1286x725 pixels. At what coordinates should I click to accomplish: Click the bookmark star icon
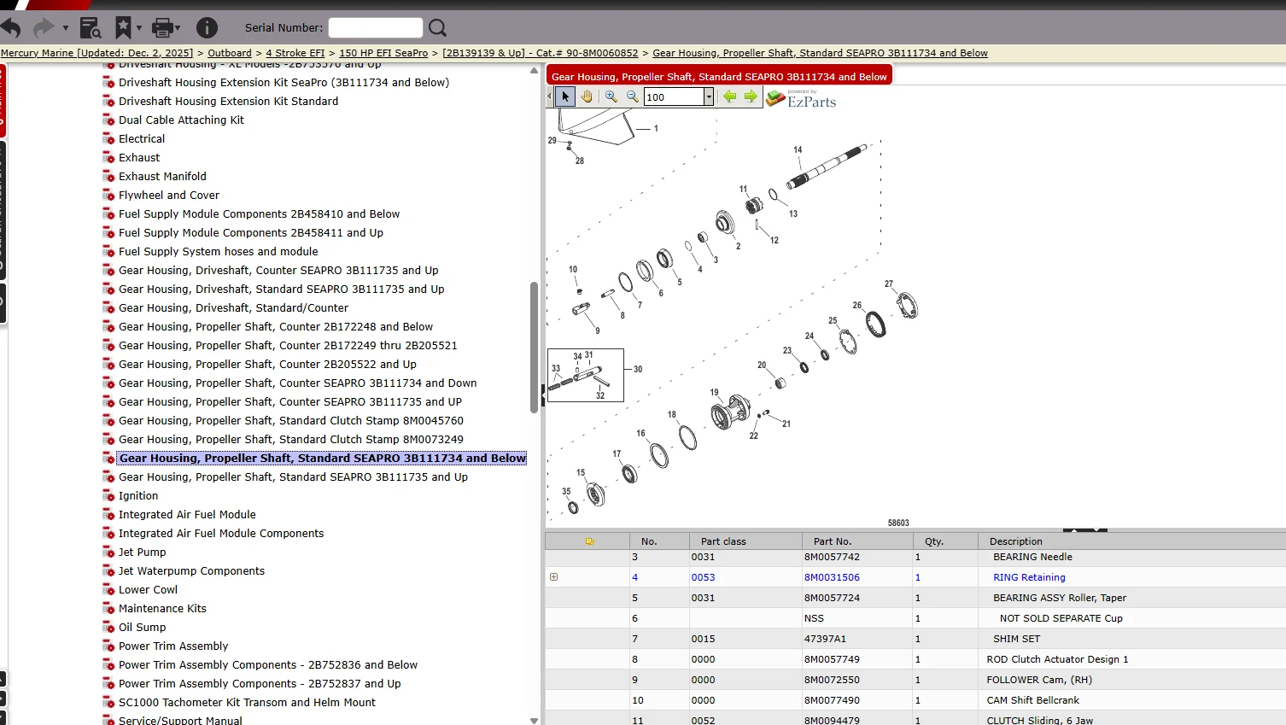pyautogui.click(x=124, y=28)
